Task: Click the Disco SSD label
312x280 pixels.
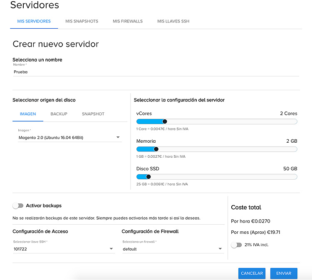Action: pos(148,169)
